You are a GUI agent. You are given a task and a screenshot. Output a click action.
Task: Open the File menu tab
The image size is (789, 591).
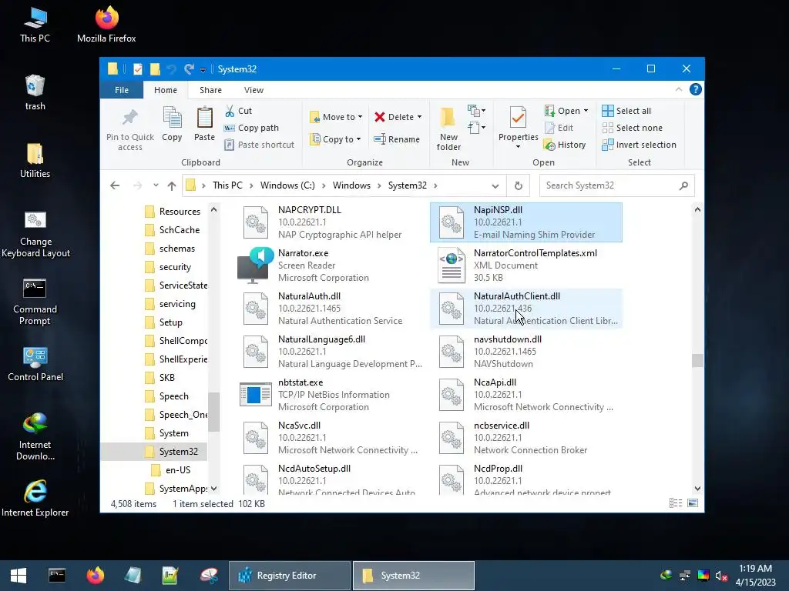coord(121,90)
